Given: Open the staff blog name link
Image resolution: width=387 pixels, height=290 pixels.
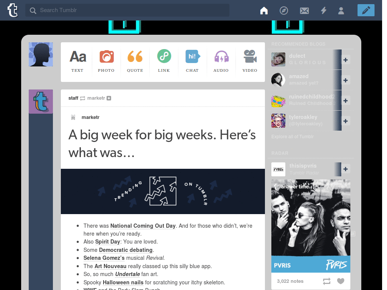Looking at the screenshot, I should (73, 98).
